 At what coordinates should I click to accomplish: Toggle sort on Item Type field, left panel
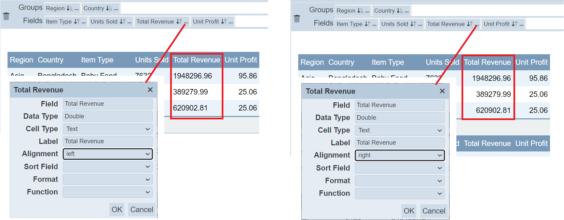(x=77, y=21)
